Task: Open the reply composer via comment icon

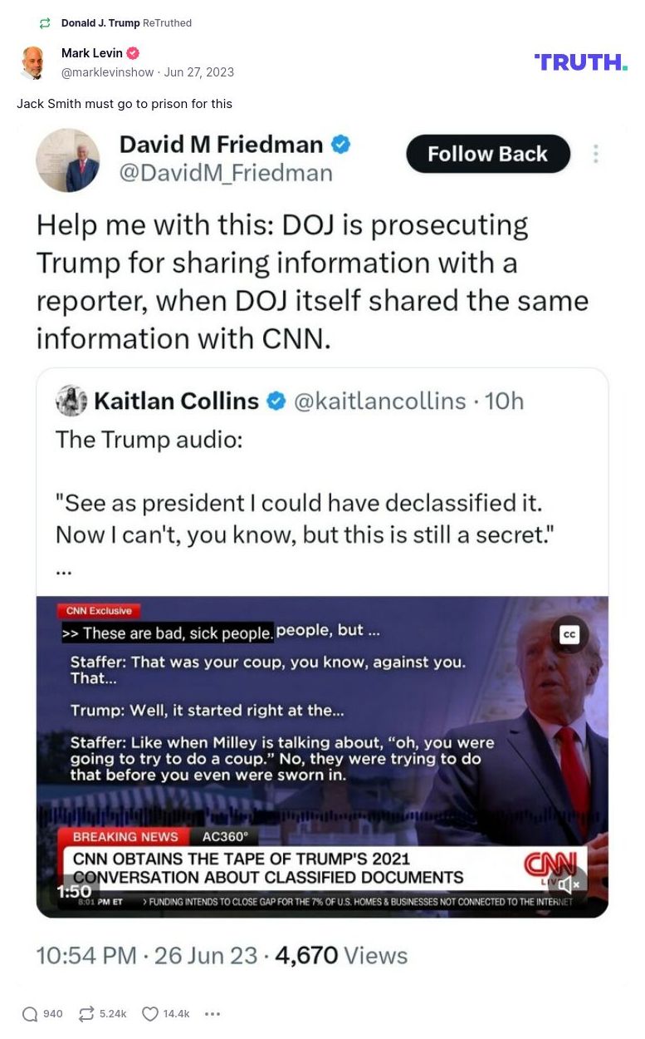Action: point(31,1014)
